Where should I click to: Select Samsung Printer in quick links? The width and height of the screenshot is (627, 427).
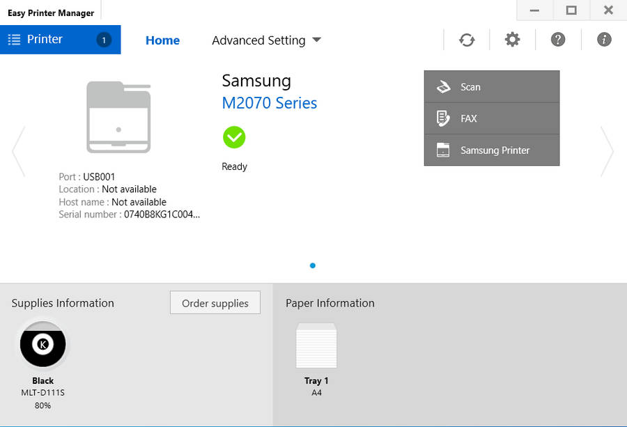(491, 150)
